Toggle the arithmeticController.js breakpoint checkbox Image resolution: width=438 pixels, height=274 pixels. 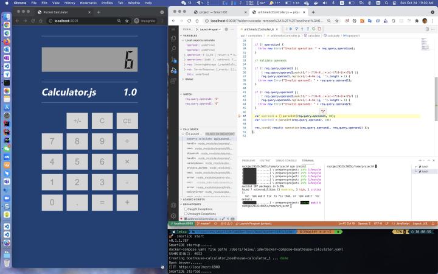coord(186,219)
